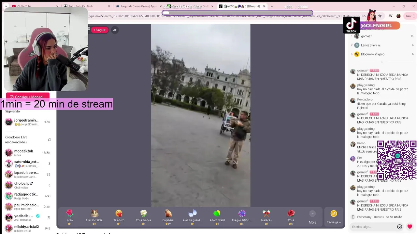Viewport: 417px width, 234px height.
Task: Open jorgeelcamin... from the Siguiendo list
Action: coord(28,122)
